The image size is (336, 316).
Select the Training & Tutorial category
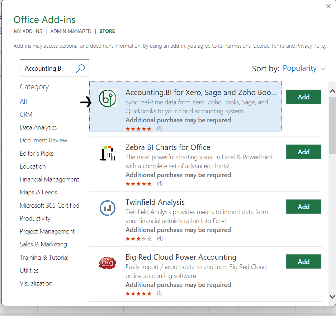point(44,257)
